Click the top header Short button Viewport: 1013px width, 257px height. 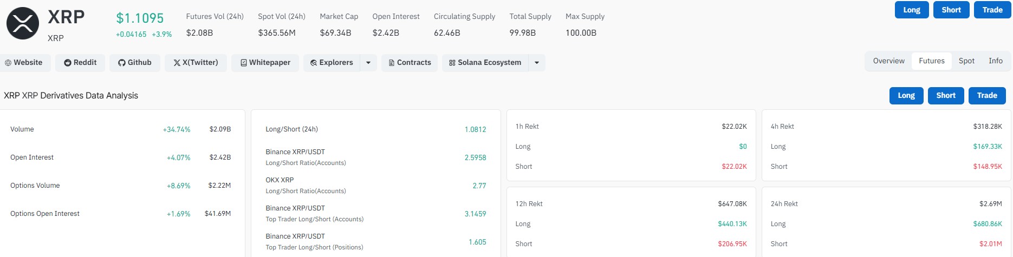click(x=951, y=10)
